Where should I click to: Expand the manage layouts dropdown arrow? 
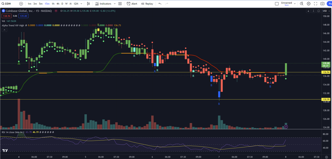point(295,4)
